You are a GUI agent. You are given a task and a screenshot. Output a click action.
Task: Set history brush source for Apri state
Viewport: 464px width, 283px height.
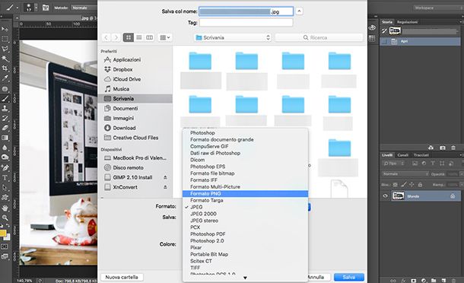[x=384, y=41]
